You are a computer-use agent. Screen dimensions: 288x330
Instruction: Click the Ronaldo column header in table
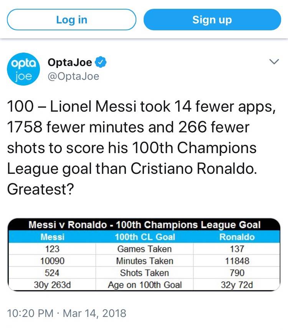(237, 237)
